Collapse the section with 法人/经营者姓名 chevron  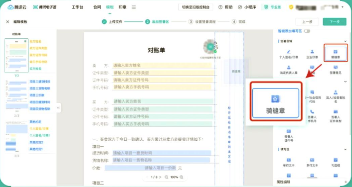coord(345,82)
